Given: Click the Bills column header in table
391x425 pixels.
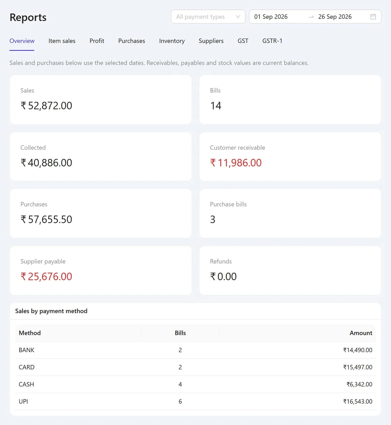Looking at the screenshot, I should point(180,333).
